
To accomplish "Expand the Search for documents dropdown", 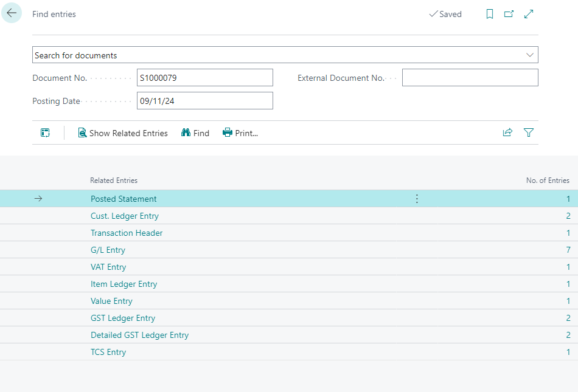I will pos(529,55).
